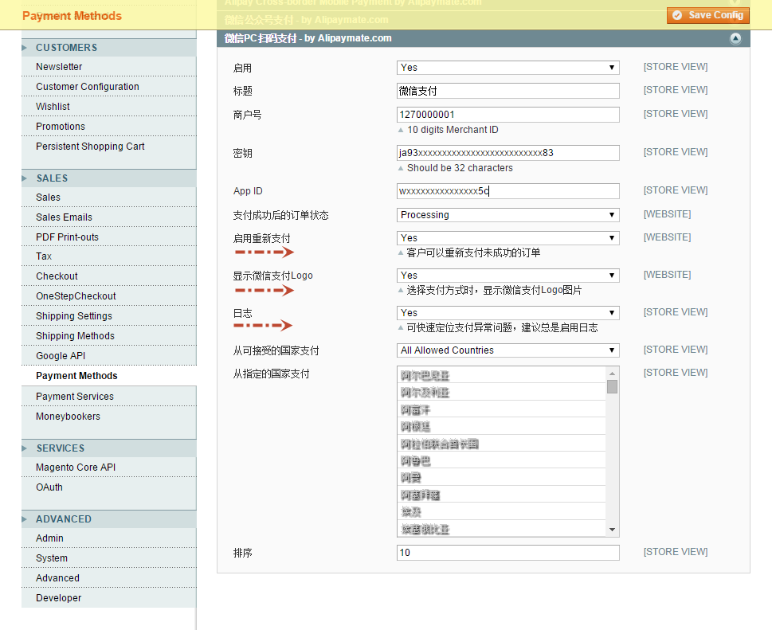Open Customer Configuration section

click(88, 87)
